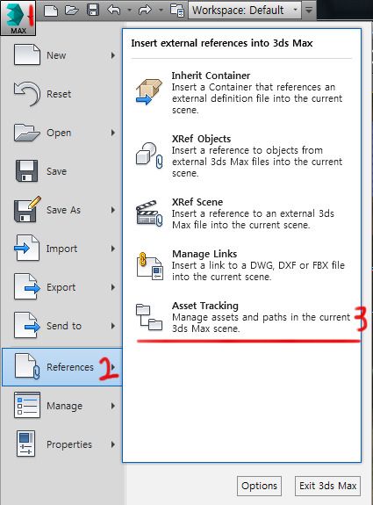Click the References paperclip page icon
This screenshot has height=505, width=373.
pos(28,366)
